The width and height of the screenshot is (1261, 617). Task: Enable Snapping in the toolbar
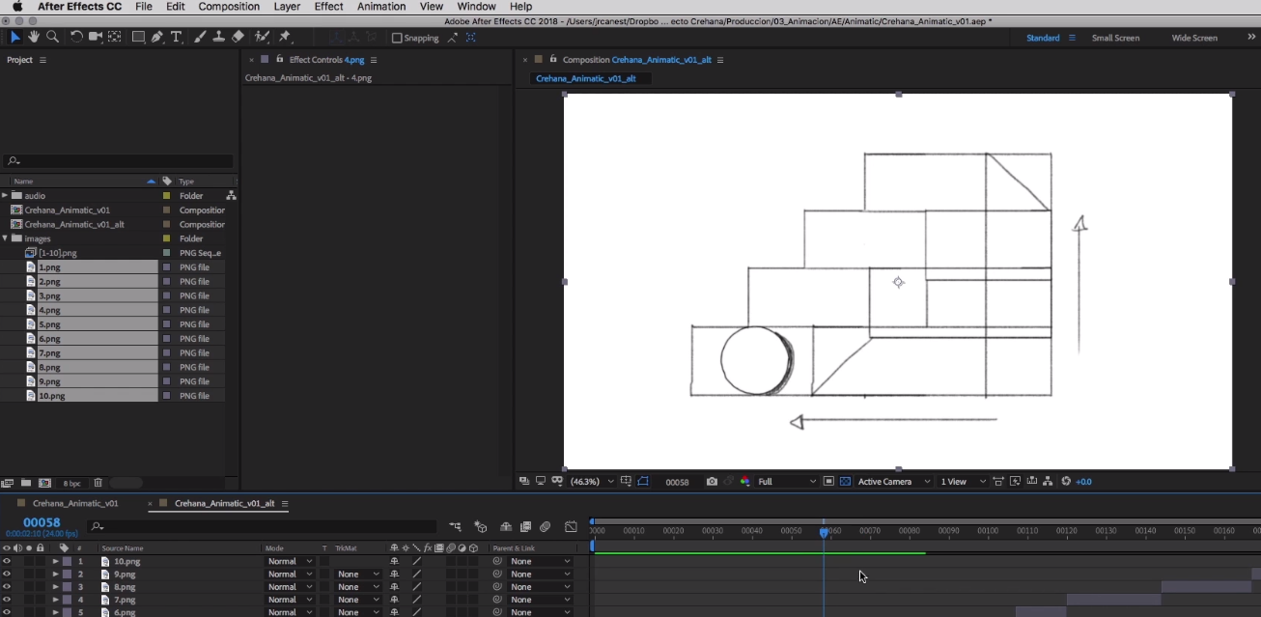click(x=396, y=38)
